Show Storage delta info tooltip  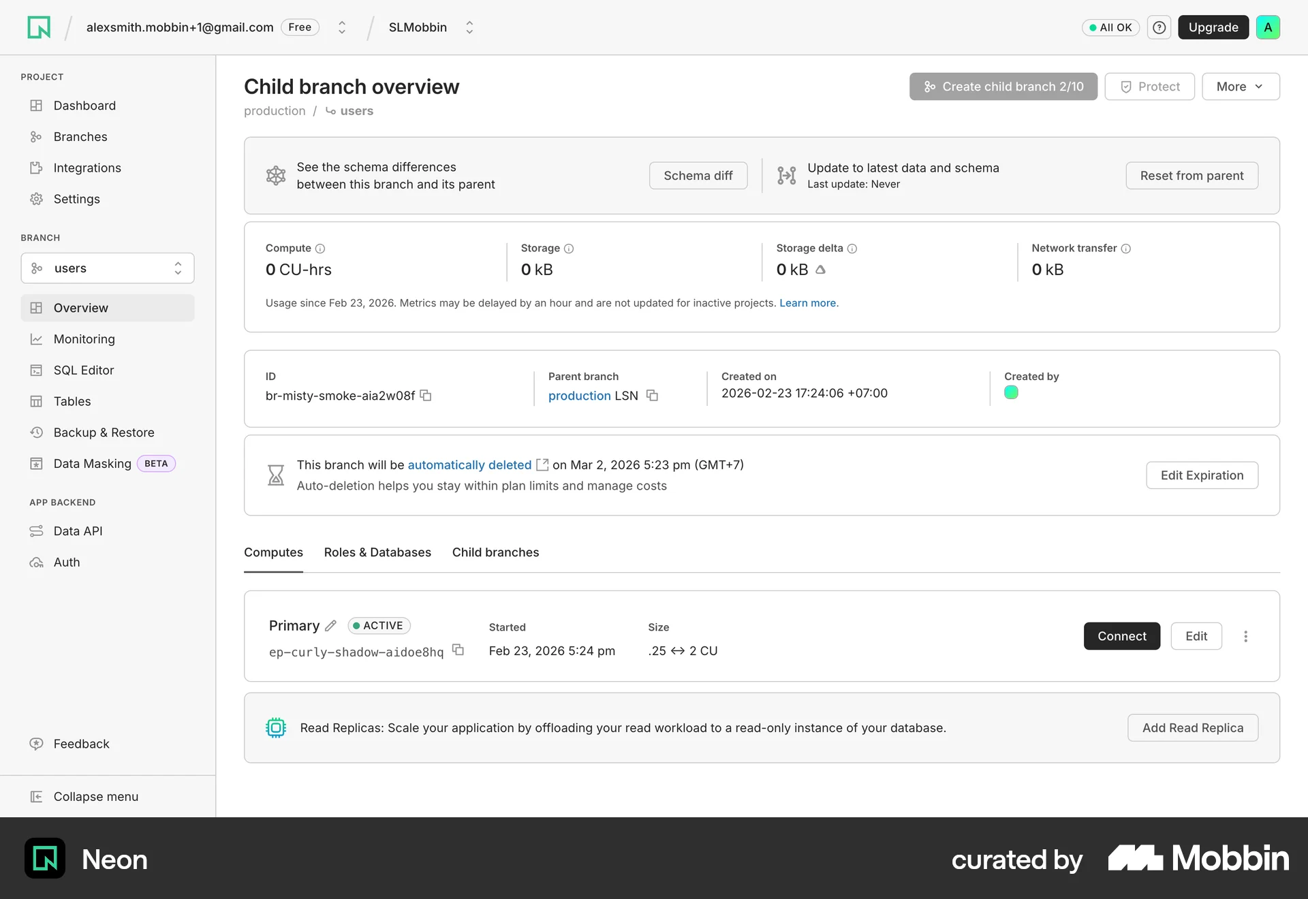[852, 249]
